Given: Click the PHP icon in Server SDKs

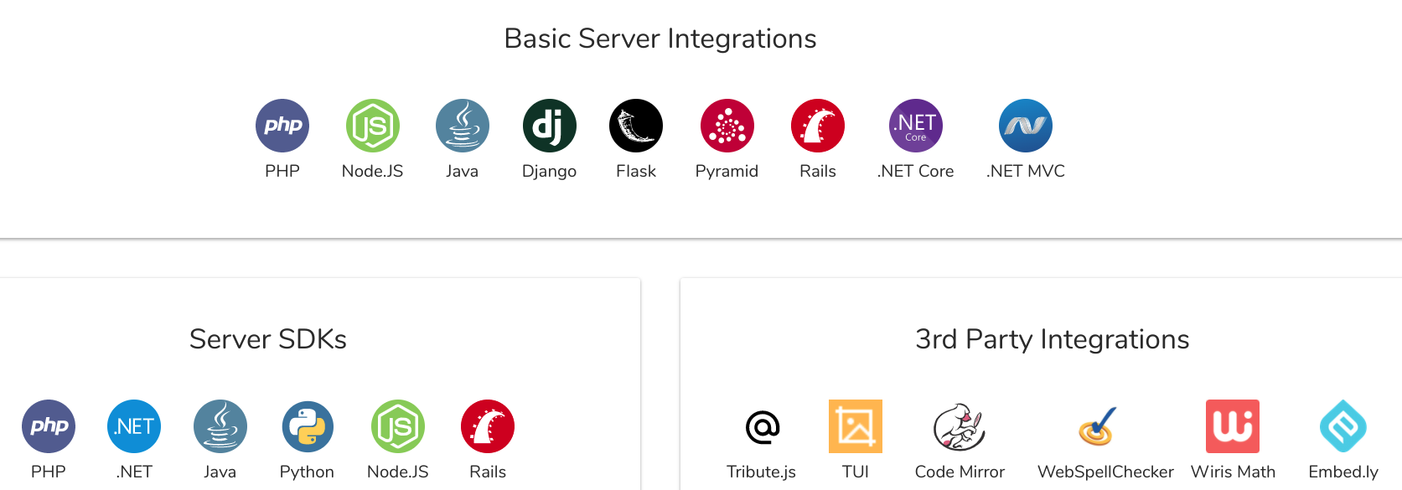Looking at the screenshot, I should click(x=49, y=426).
